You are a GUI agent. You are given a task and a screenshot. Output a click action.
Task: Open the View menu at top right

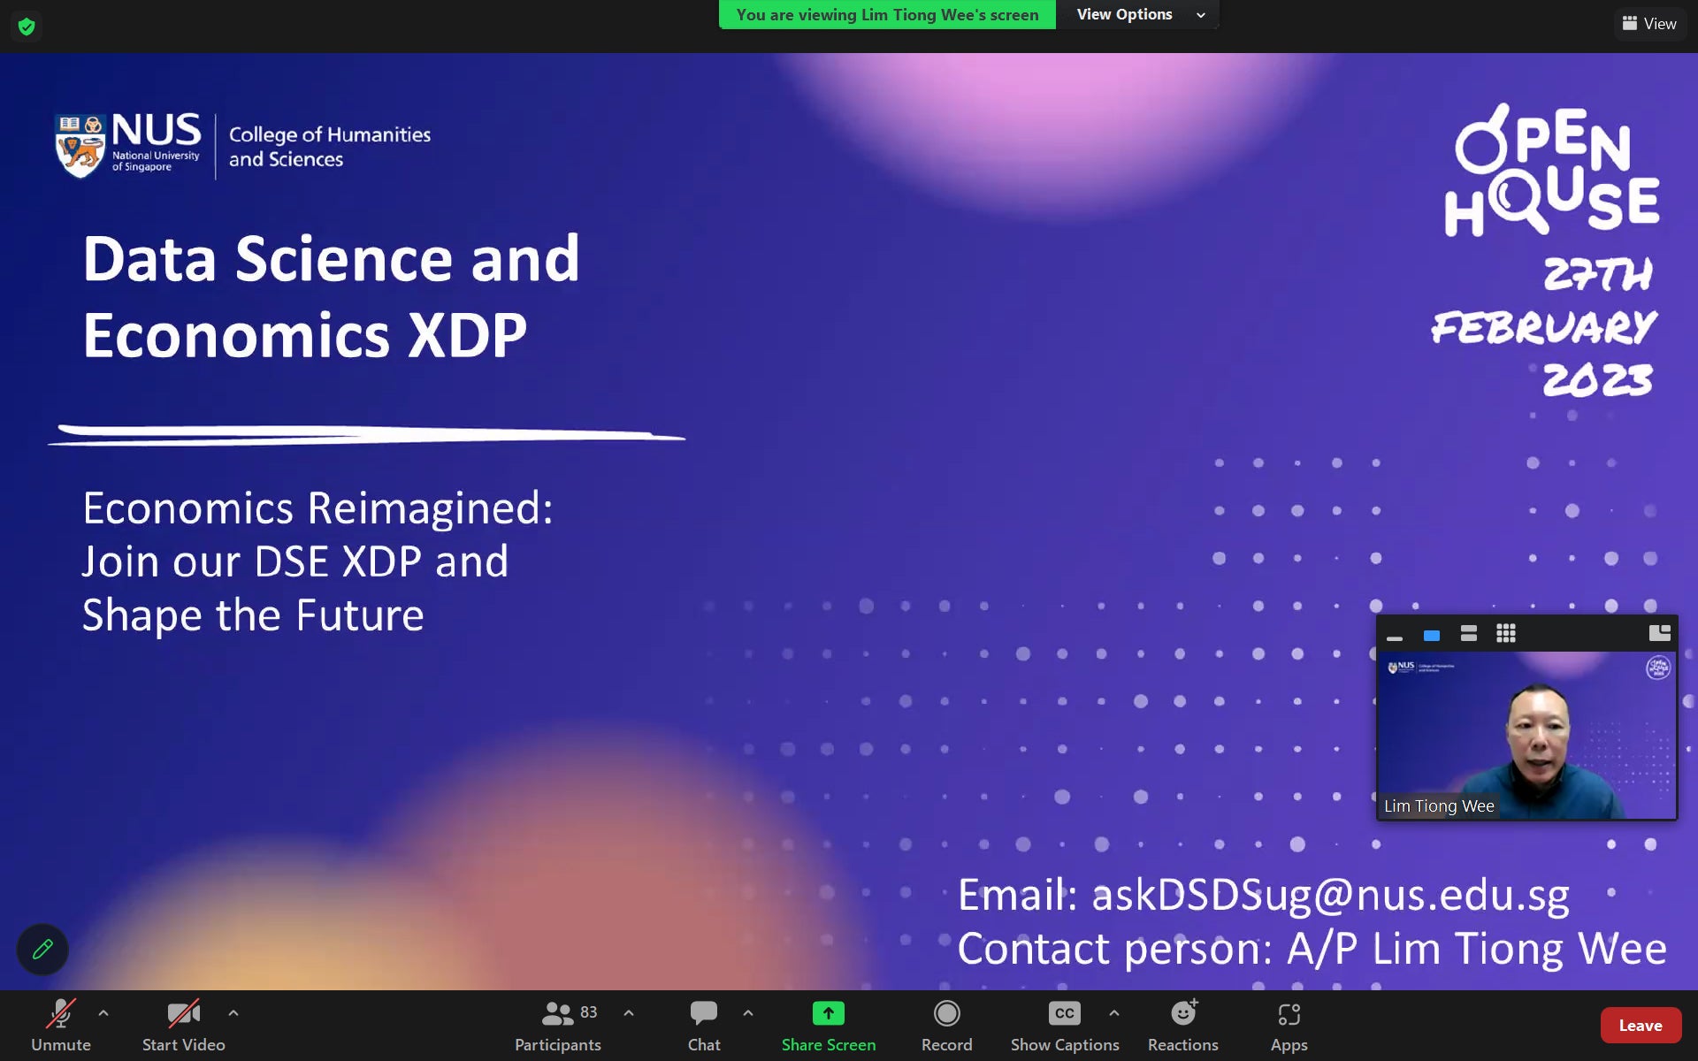point(1649,24)
